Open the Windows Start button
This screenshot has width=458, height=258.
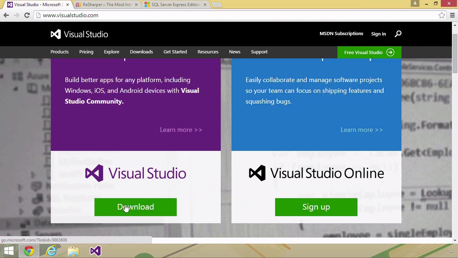click(9, 251)
